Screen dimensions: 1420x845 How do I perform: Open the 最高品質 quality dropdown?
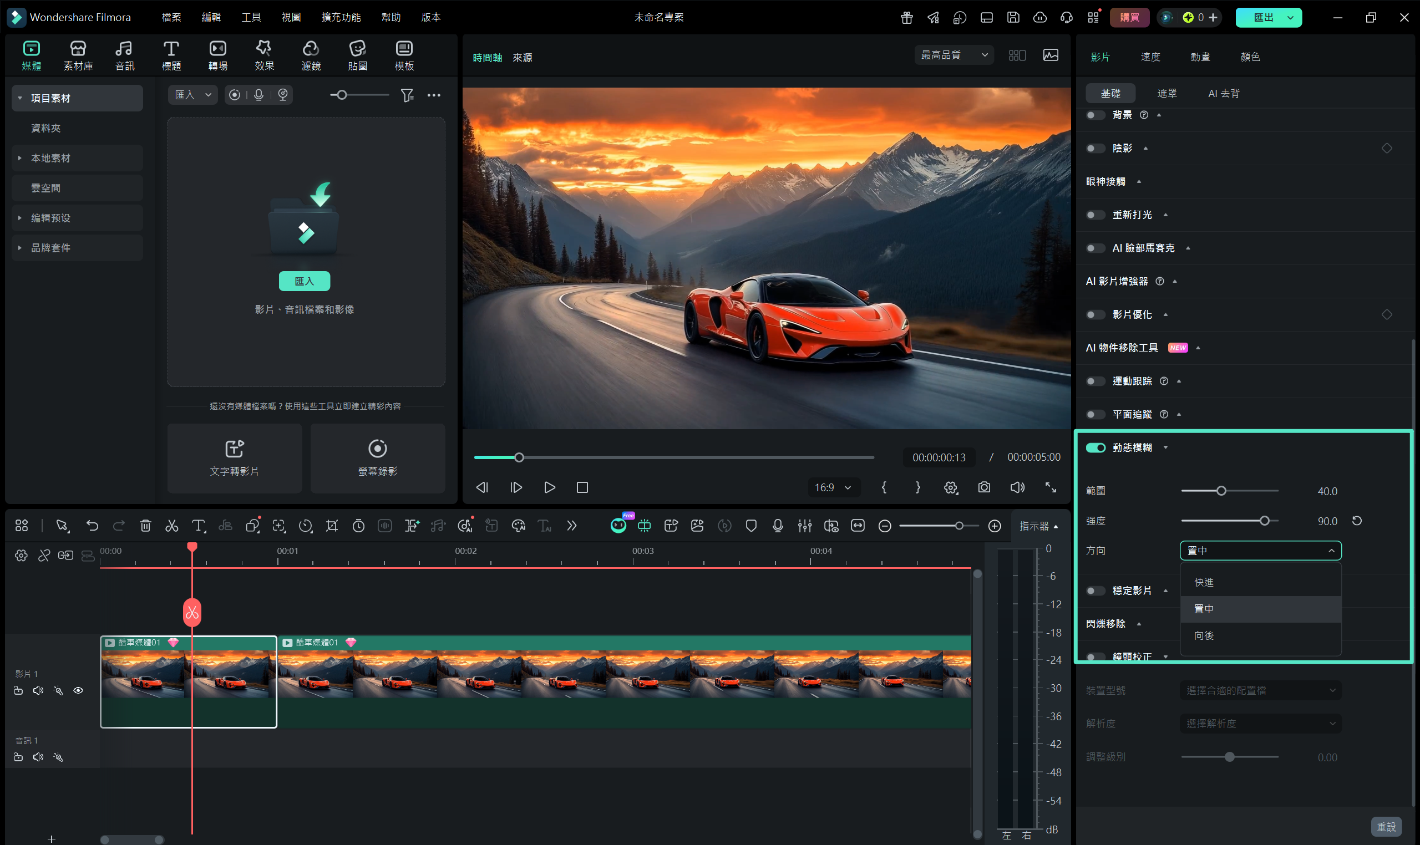pyautogui.click(x=954, y=55)
